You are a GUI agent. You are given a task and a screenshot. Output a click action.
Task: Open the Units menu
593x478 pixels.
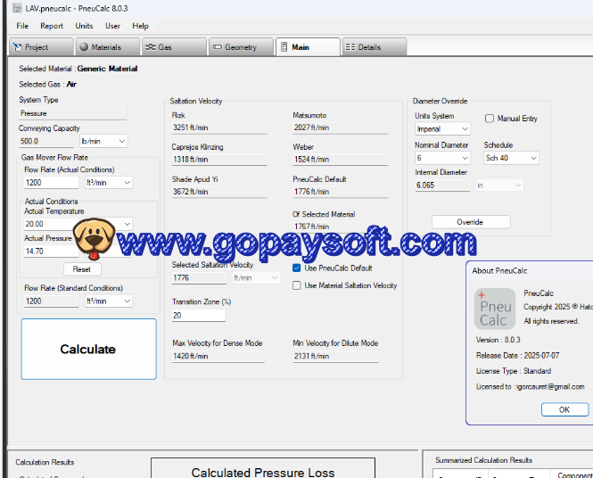coord(84,26)
